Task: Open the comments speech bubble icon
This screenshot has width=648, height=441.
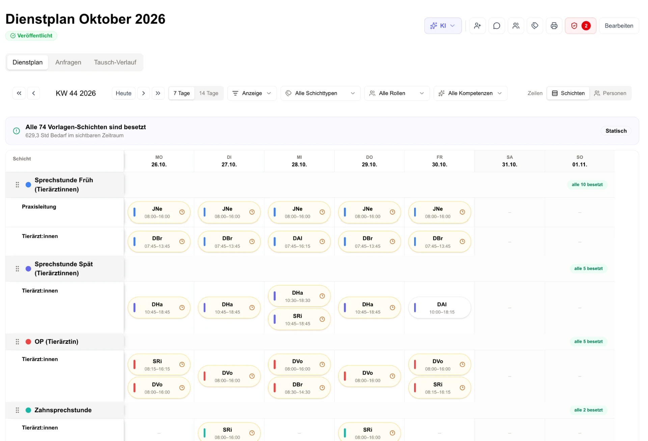Action: click(x=496, y=26)
